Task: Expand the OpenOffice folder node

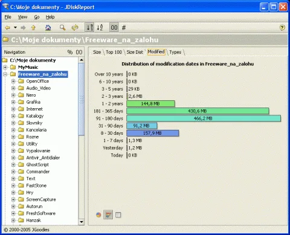Action: (13, 81)
